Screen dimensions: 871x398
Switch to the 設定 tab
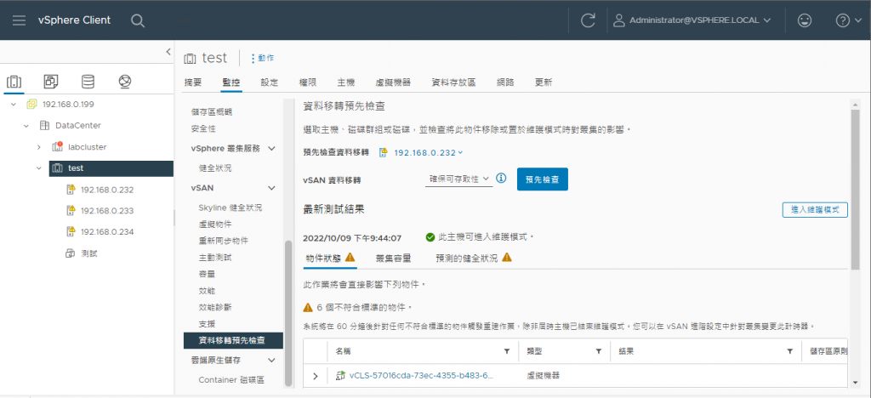(x=269, y=82)
